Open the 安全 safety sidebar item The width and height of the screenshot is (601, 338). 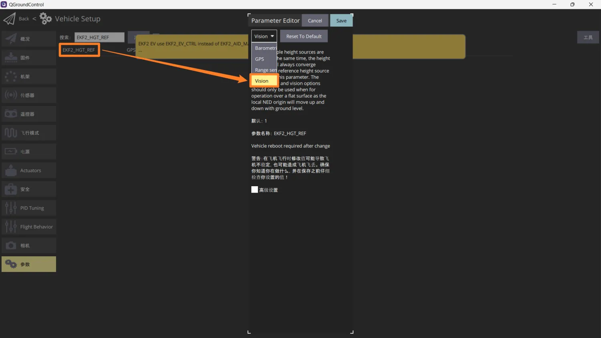click(x=29, y=189)
